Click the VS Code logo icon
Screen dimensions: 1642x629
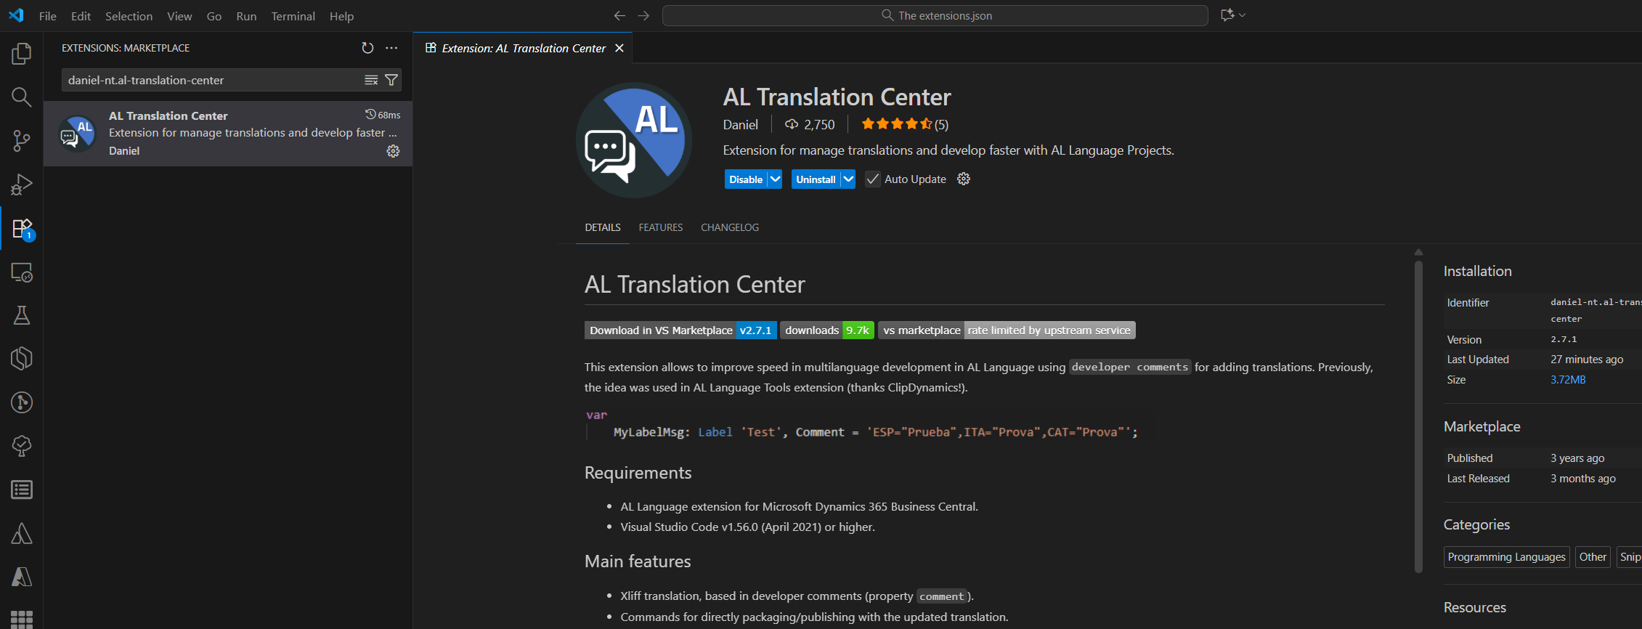[x=16, y=15]
